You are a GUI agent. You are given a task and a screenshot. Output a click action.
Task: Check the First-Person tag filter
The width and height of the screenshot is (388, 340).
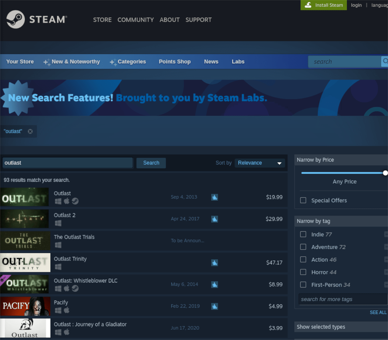pos(303,285)
